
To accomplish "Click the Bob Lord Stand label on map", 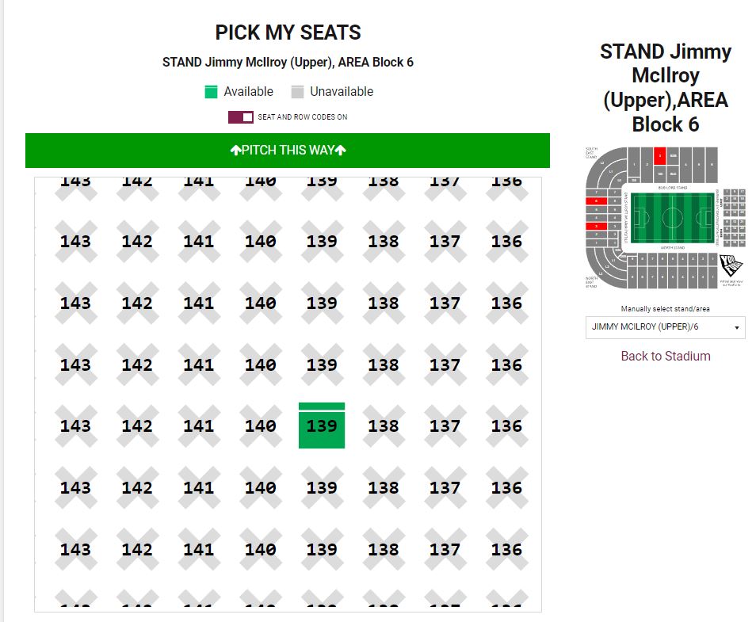I will pos(671,187).
